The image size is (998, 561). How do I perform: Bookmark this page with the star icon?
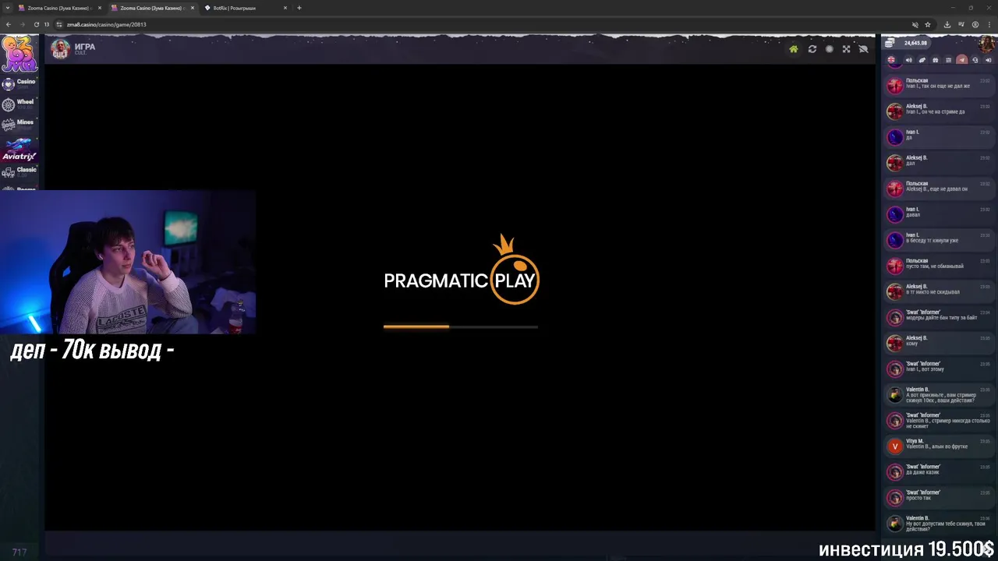pyautogui.click(x=928, y=24)
